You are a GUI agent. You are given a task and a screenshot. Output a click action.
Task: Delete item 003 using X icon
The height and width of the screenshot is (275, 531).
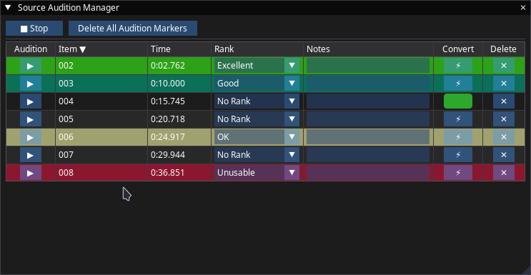click(x=504, y=84)
